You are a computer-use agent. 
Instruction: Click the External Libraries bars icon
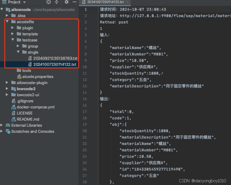tap(8, 125)
